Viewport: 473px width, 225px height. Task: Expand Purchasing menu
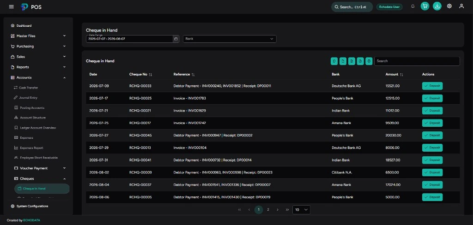point(38,47)
